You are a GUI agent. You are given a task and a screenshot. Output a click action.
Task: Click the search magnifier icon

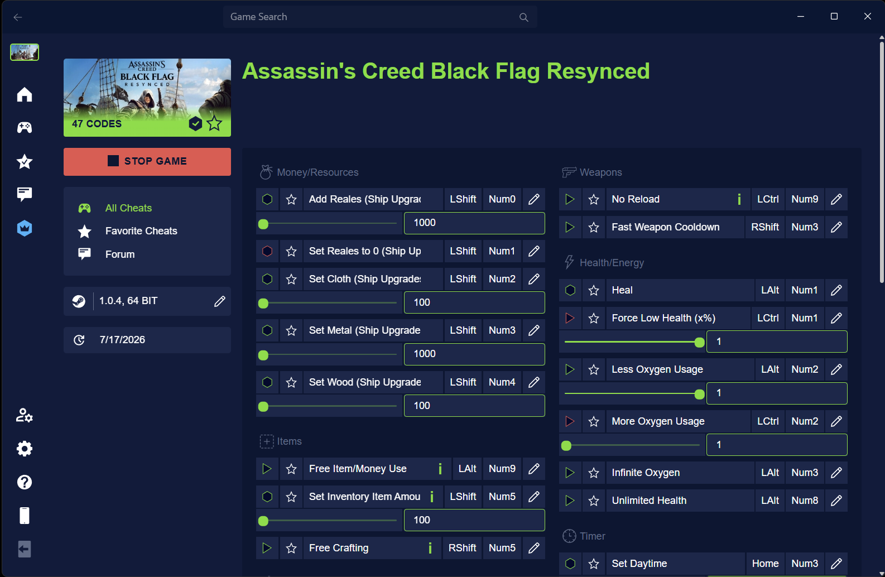coord(523,17)
